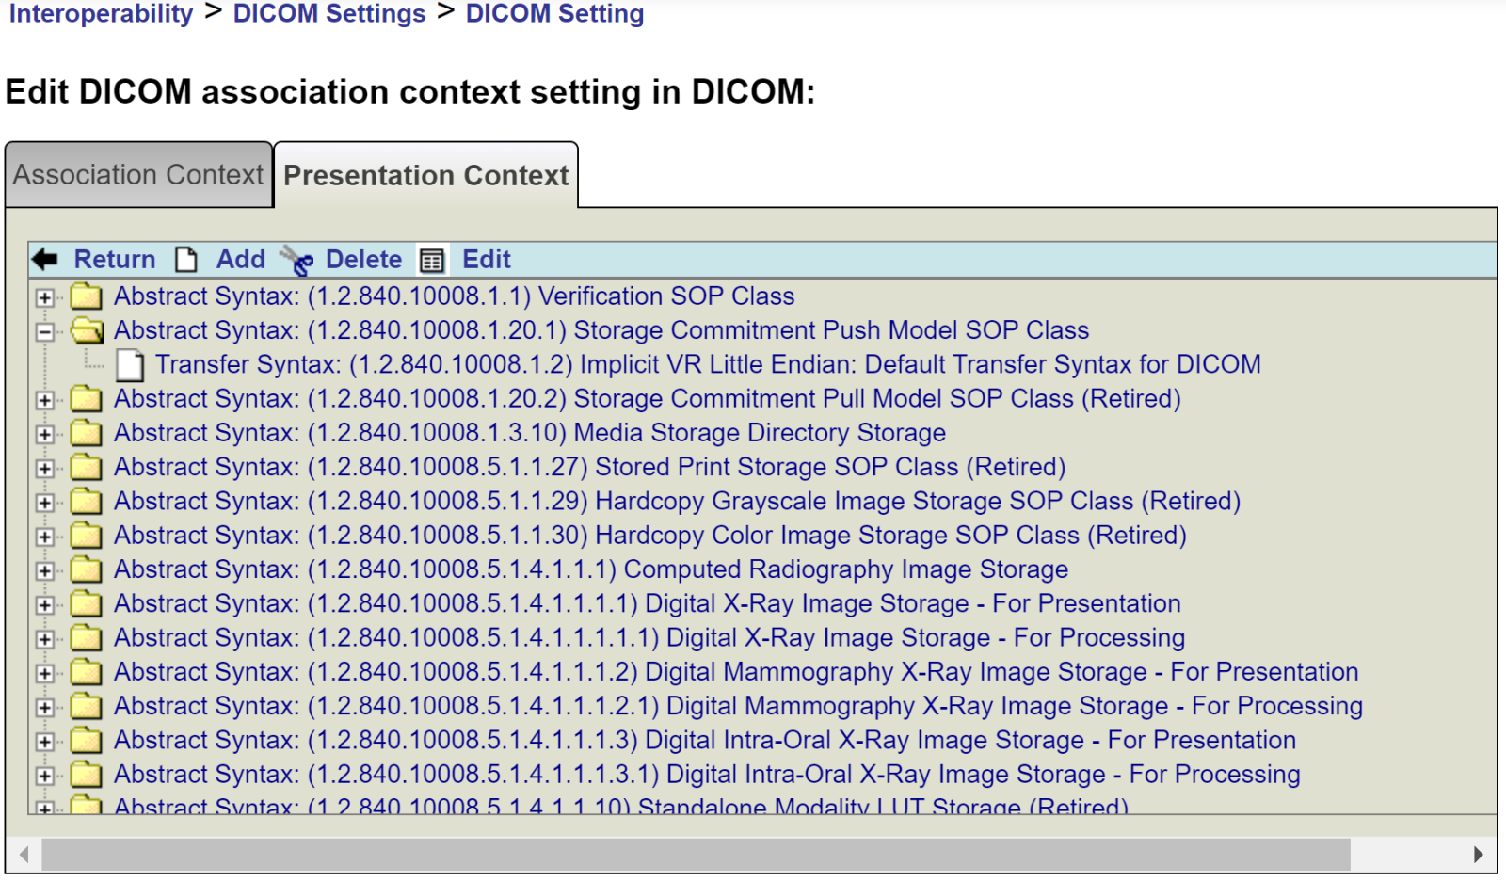This screenshot has height=881, width=1506.
Task: Click open folder icon of Storage Commitment Push Model
Action: pos(87,330)
